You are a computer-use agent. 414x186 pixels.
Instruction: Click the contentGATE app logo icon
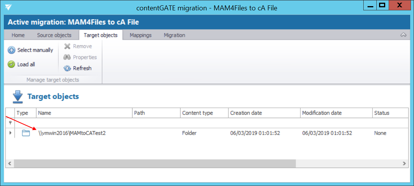[x=8, y=8]
